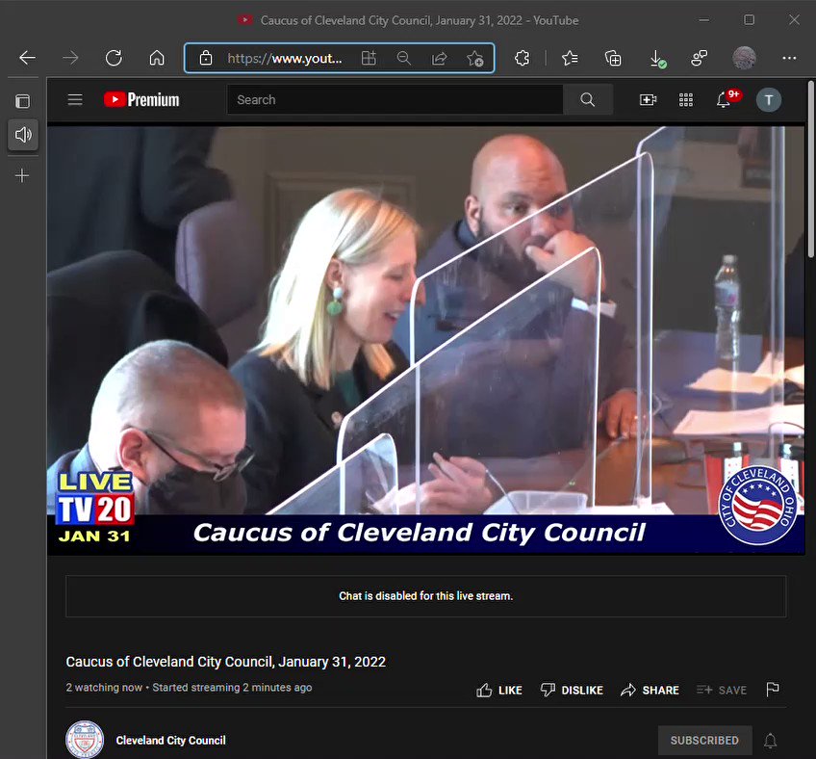Like this video
The width and height of the screenshot is (816, 759).
499,691
